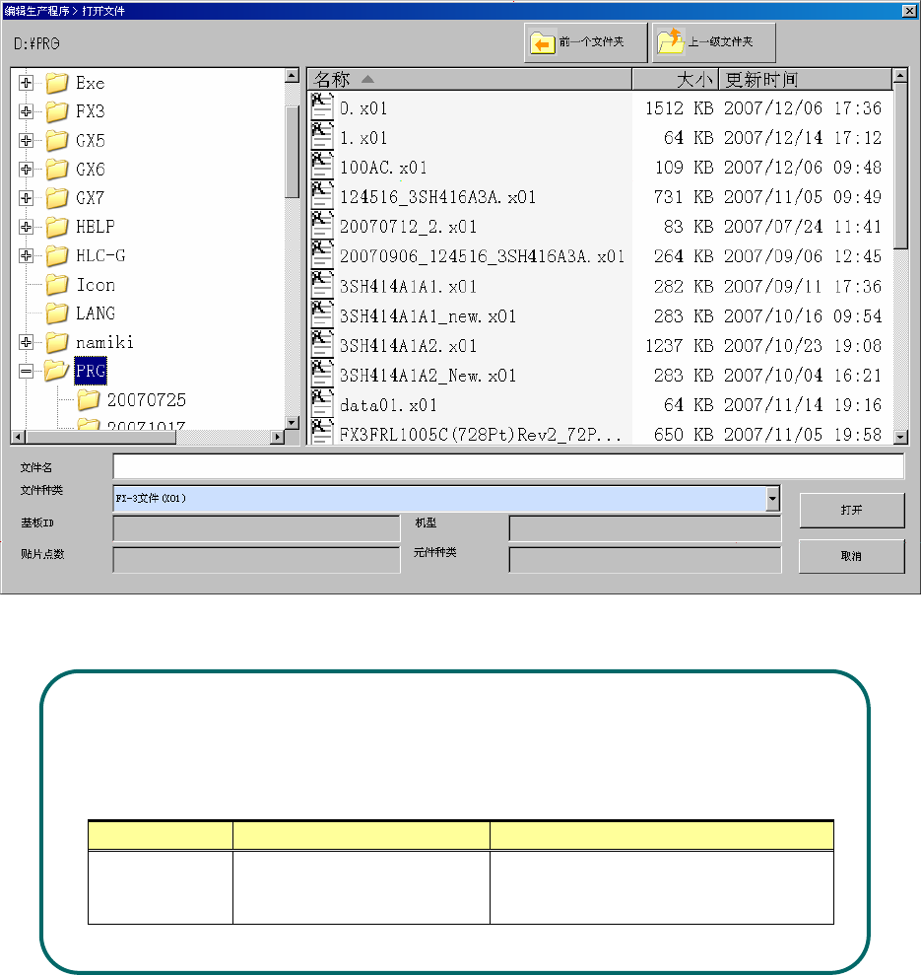Select the LANG folder icon
This screenshot has height=975, width=921.
[x=56, y=313]
